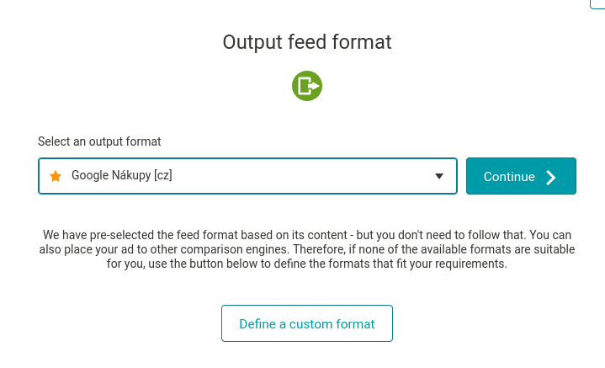This screenshot has width=605, height=368.
Task: Click the word Continue on the teal button
Action: (x=509, y=177)
